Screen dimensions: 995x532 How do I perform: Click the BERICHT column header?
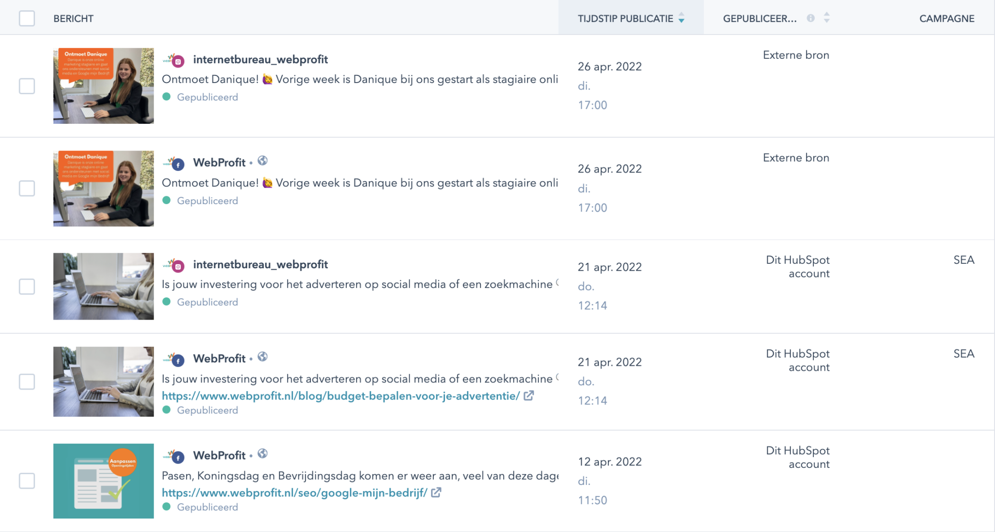click(73, 18)
